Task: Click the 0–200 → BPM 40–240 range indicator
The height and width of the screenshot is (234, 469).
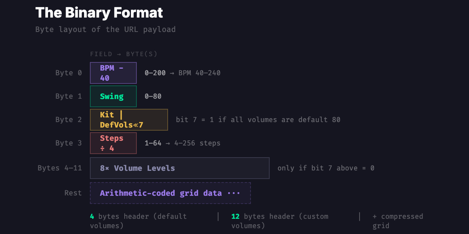Action: pyautogui.click(x=182, y=73)
